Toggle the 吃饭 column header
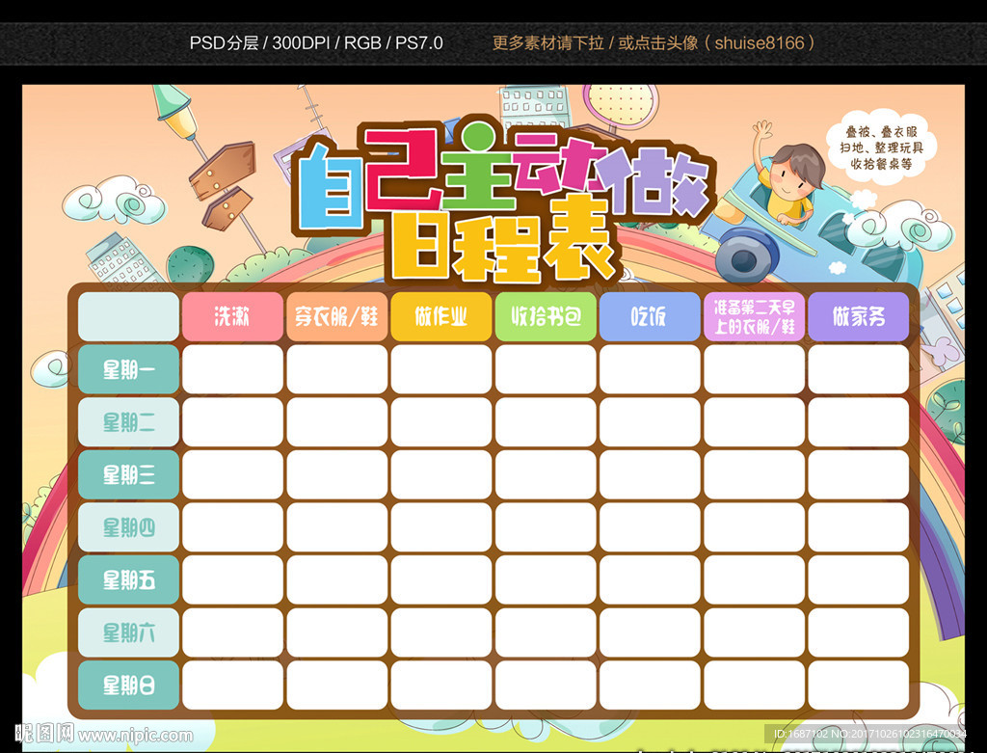The image size is (987, 753). (x=649, y=316)
